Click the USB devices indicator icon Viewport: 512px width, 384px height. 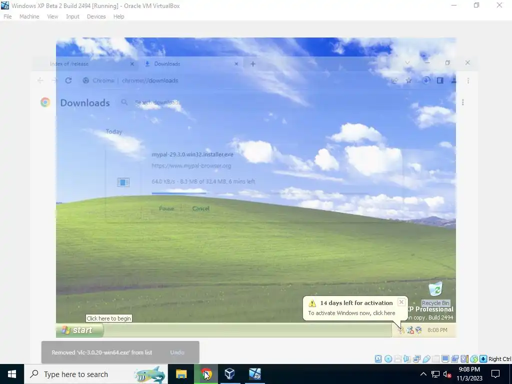coord(426,359)
